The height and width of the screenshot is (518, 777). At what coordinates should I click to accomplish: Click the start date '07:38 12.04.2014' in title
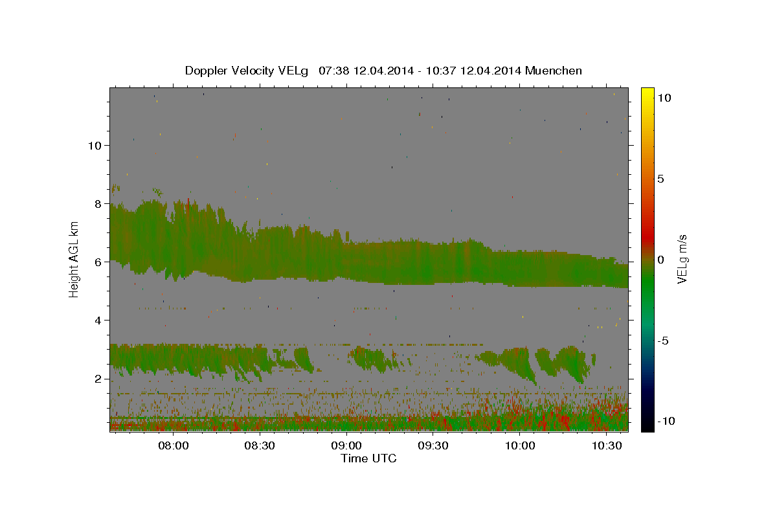click(x=365, y=71)
